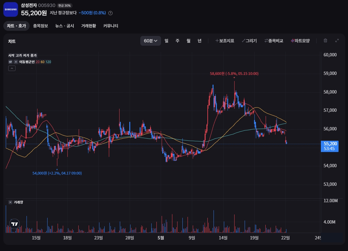Collapse the indicator legend chevron
The image size is (348, 251).
(x=12, y=68)
